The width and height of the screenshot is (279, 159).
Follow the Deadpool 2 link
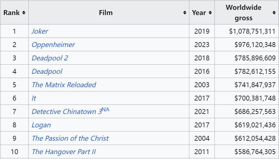(50, 58)
